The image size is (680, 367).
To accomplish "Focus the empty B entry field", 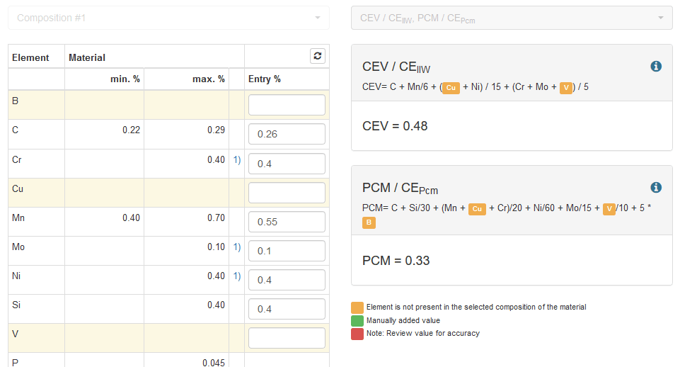I will [287, 105].
